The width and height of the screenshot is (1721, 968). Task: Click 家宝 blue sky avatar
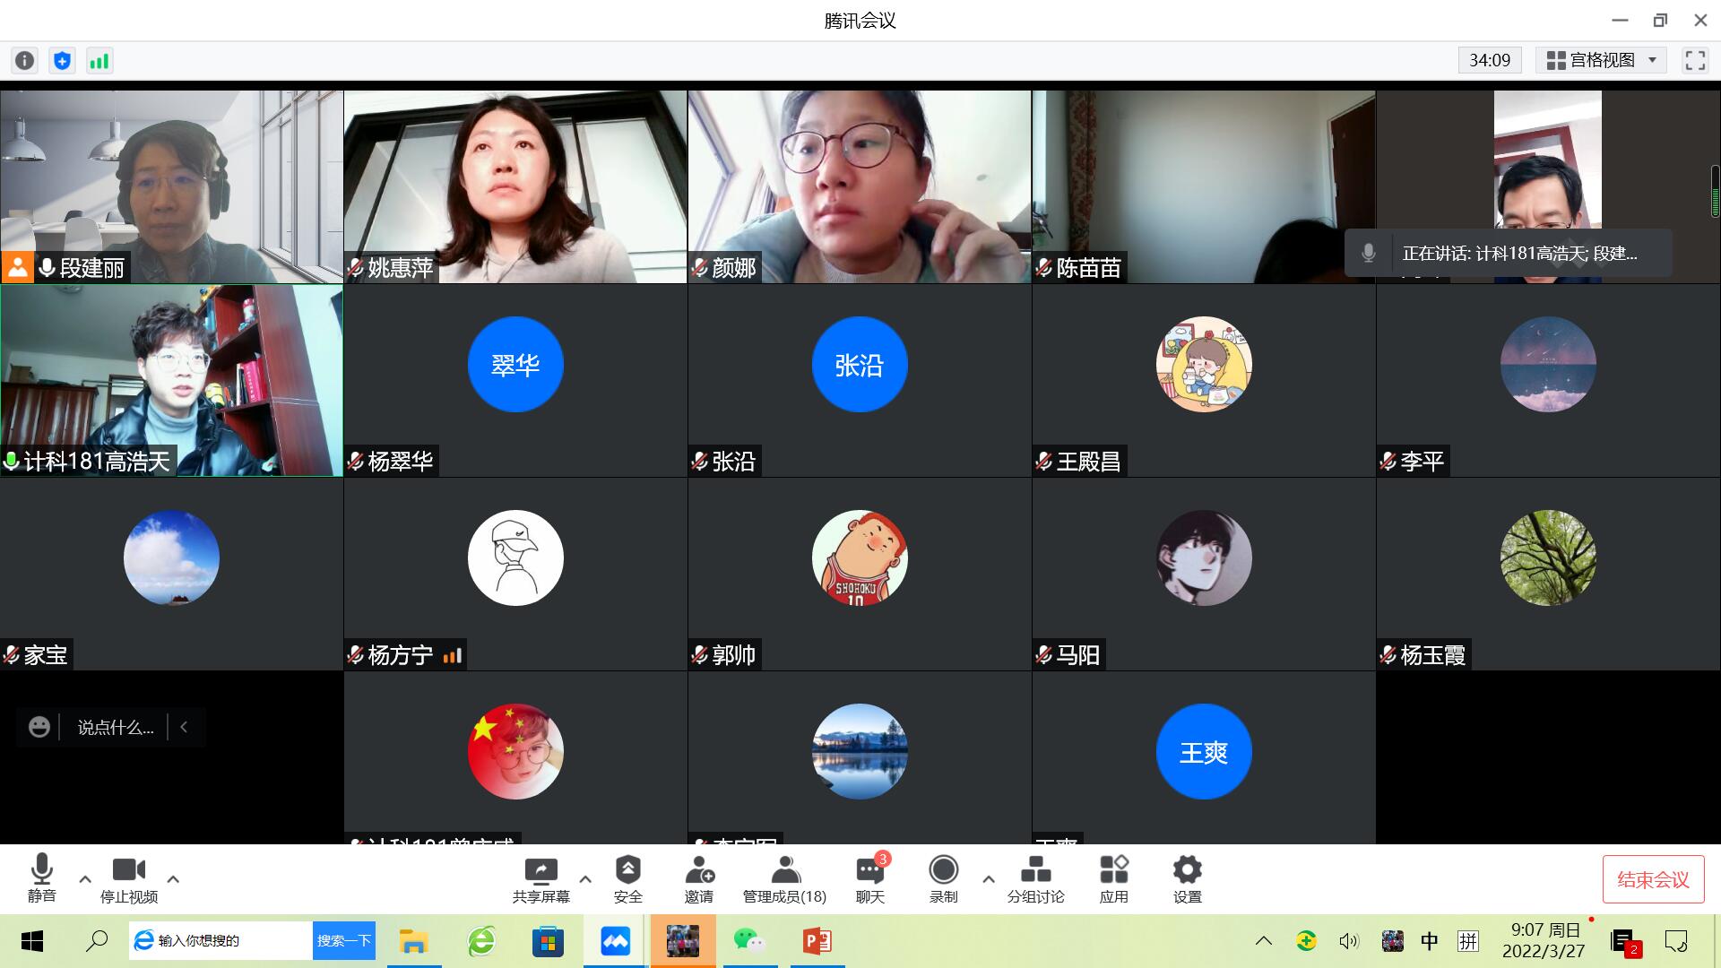(x=171, y=557)
